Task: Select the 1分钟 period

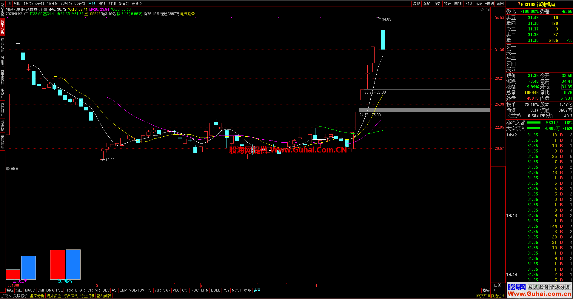Action: point(28,4)
